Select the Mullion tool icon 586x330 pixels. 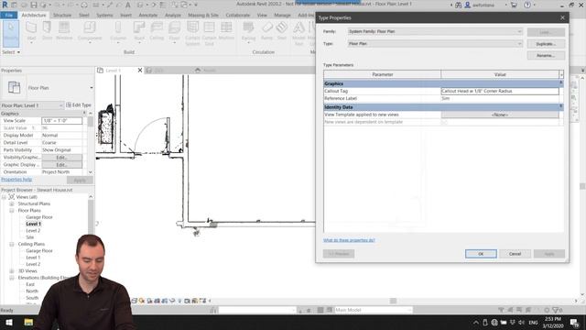tap(226, 27)
